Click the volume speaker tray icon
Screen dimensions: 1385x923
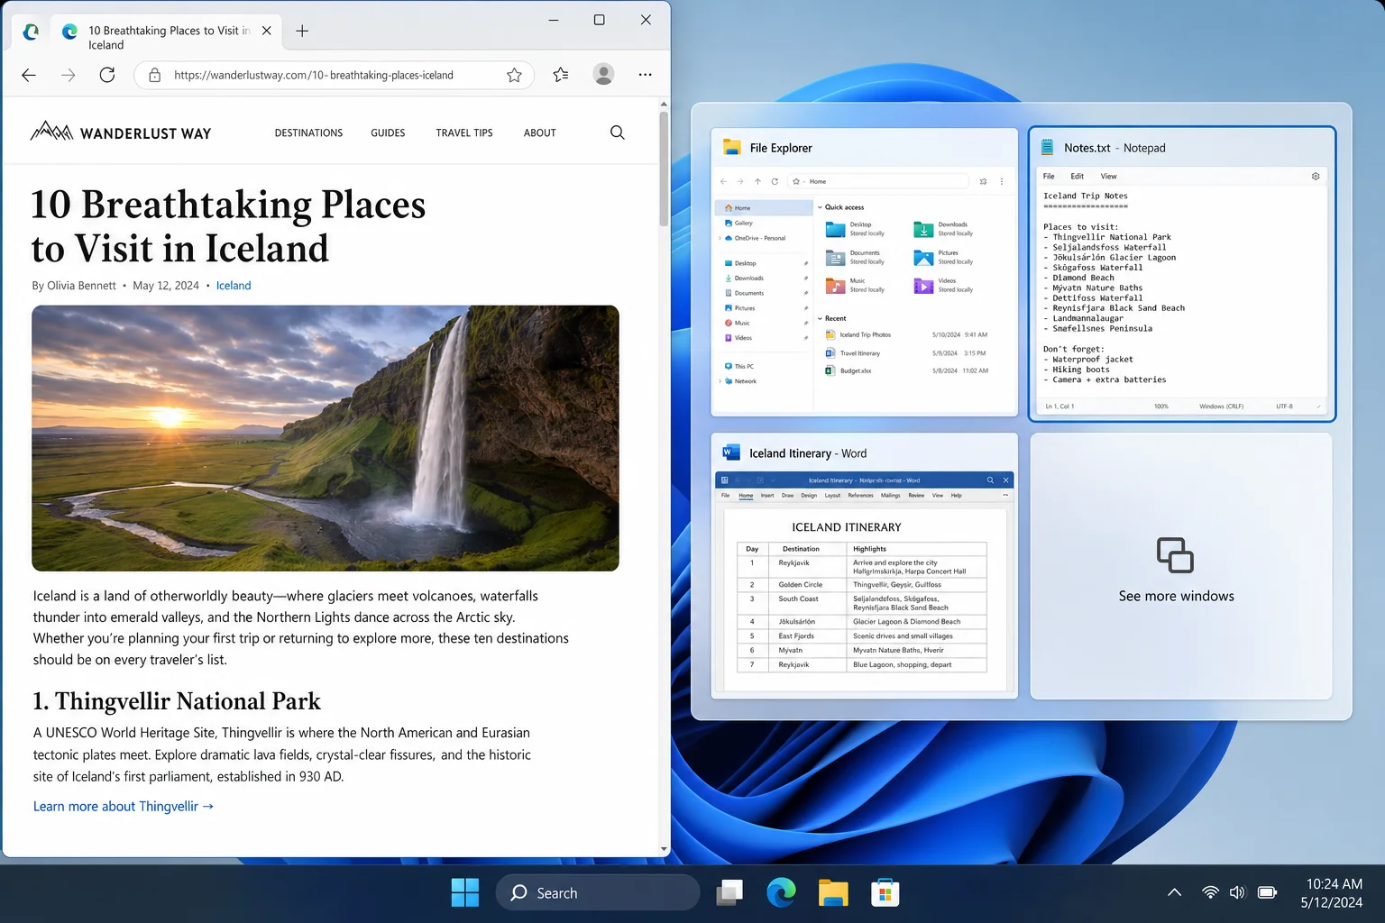tap(1237, 892)
